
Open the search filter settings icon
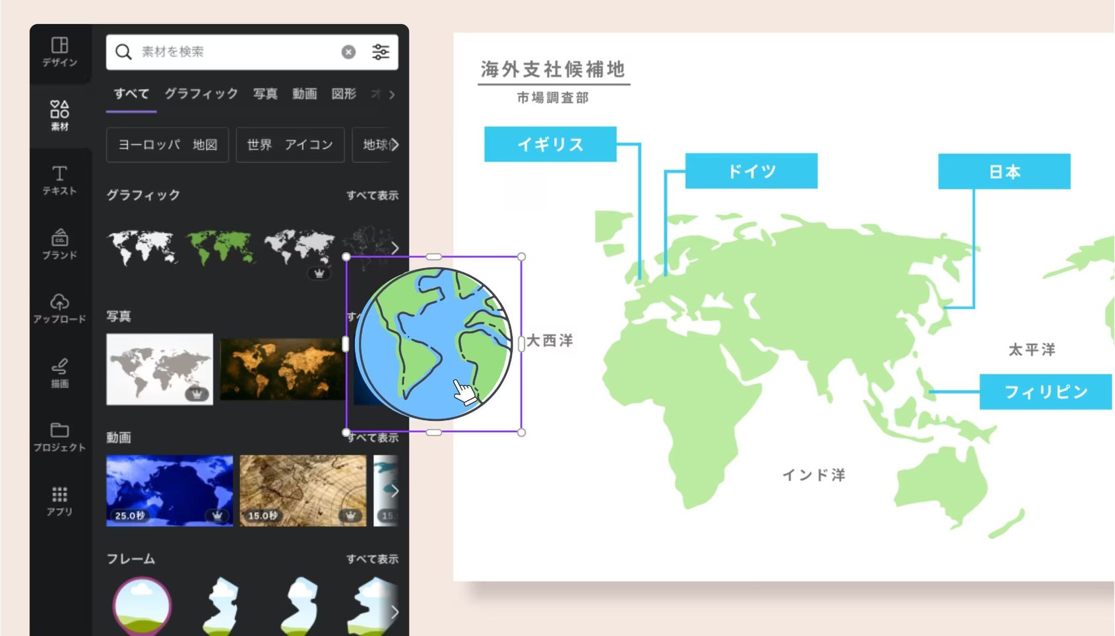click(381, 51)
